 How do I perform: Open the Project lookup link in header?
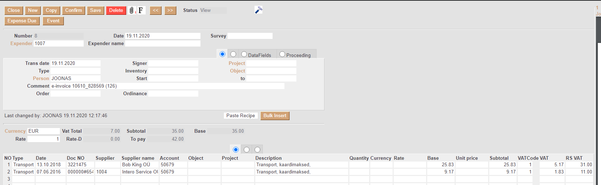point(237,63)
